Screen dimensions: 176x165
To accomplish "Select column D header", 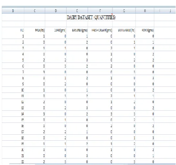I will tap(56, 11).
